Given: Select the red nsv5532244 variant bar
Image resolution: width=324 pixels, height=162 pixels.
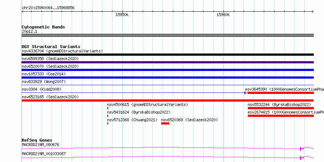Looking at the screenshot, I should click(281, 108).
